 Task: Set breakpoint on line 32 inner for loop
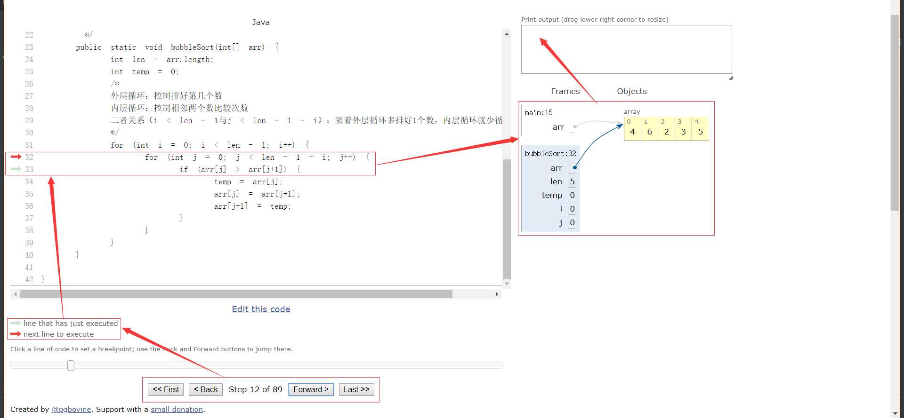257,157
